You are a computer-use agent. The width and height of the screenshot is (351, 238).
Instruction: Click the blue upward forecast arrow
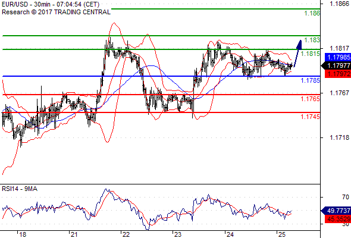coord(298,54)
